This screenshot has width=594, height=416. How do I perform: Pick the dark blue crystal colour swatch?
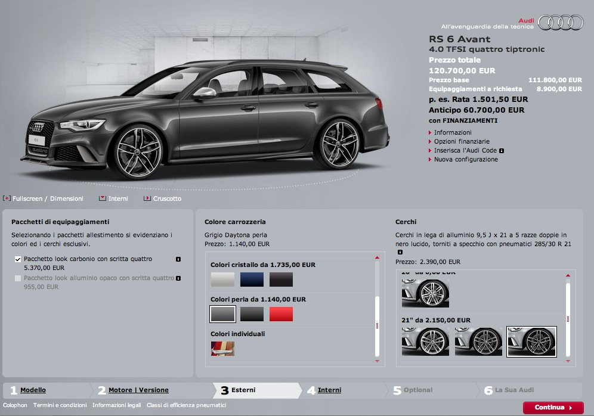click(252, 280)
